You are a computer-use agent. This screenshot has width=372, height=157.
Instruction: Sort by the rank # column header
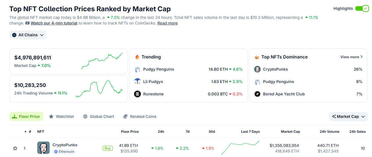click(x=30, y=131)
